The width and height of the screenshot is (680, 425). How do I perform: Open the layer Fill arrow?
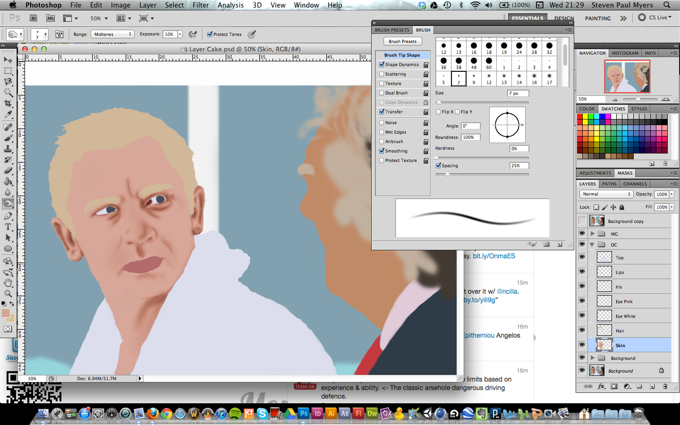[x=671, y=207]
